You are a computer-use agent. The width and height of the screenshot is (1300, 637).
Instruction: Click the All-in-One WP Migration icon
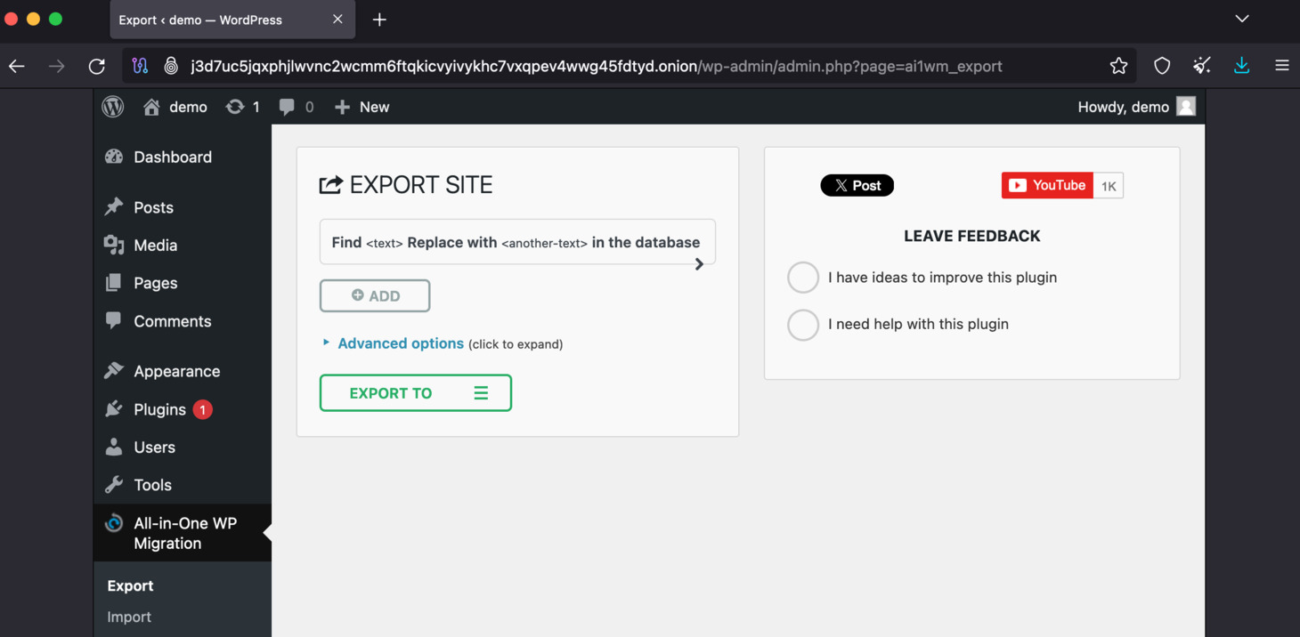[114, 523]
